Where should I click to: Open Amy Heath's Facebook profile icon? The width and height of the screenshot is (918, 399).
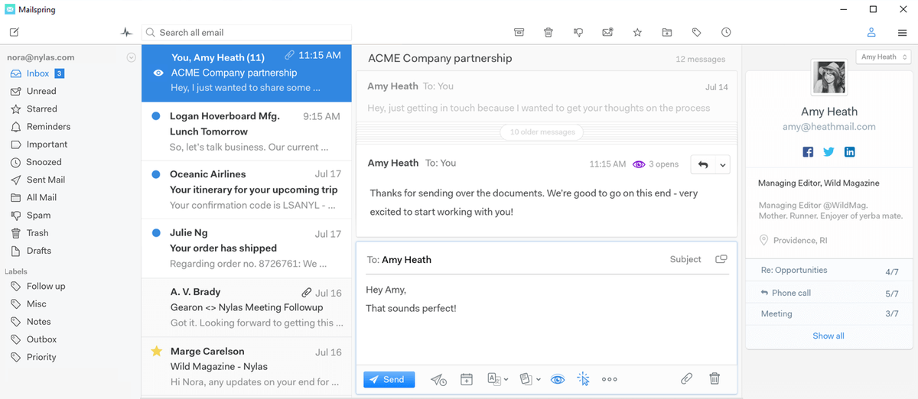808,152
